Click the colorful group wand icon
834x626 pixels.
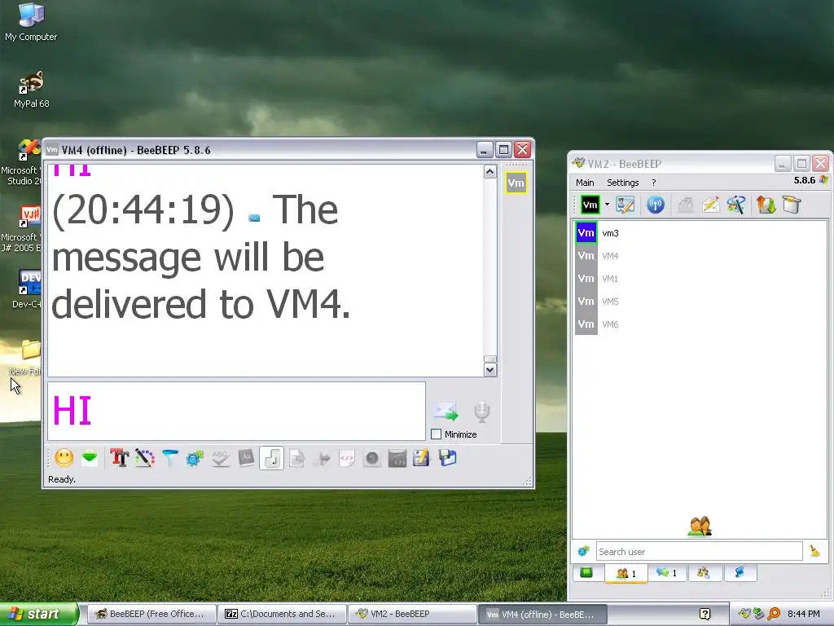[x=736, y=205]
